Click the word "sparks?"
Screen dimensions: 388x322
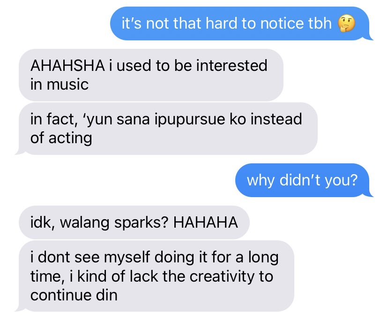click(x=142, y=223)
